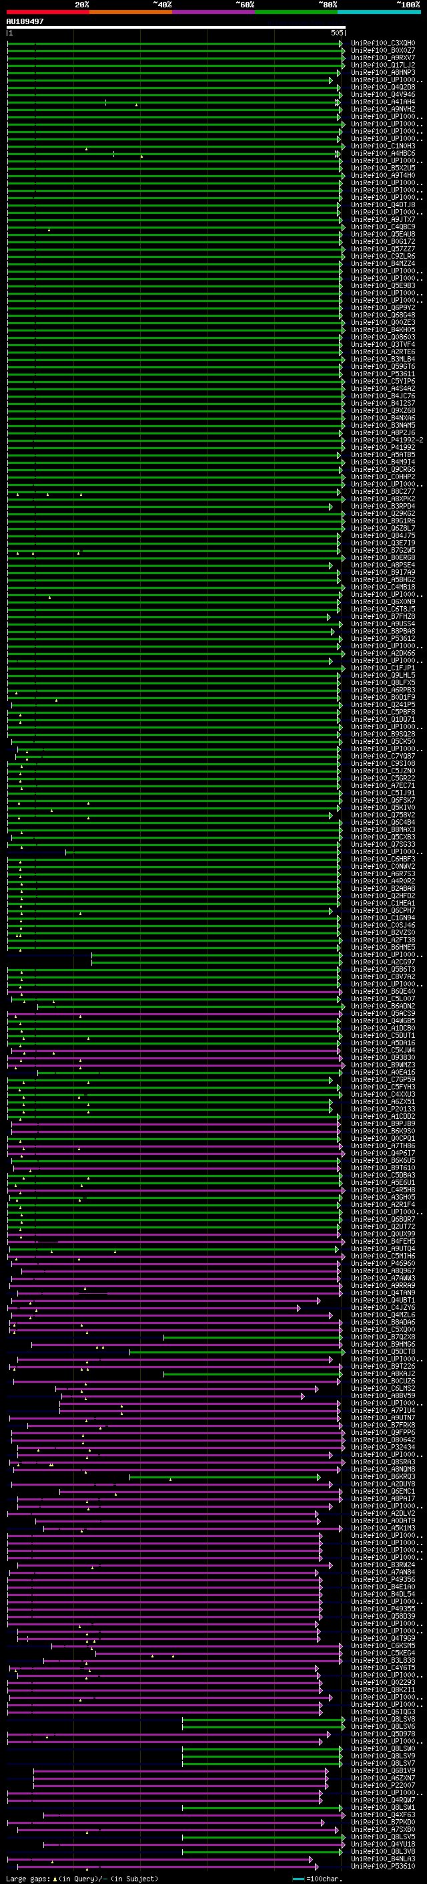Select hit label UniRef100_A4HBC5
427x1884 pixels.
[383, 154]
